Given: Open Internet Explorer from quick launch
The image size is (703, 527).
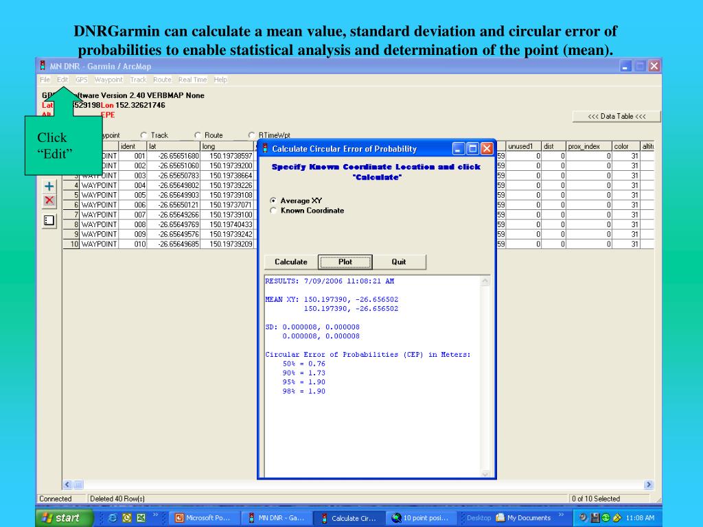Looking at the screenshot, I should point(113,517).
